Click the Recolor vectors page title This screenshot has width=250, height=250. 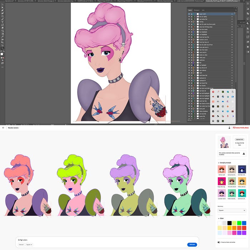tap(13, 128)
